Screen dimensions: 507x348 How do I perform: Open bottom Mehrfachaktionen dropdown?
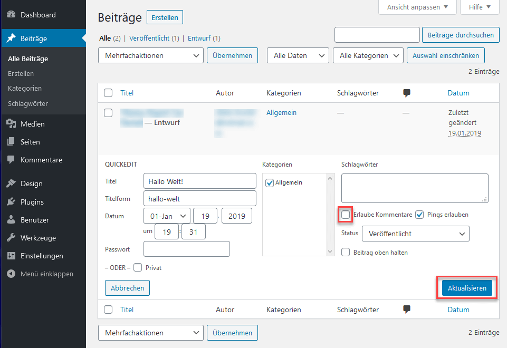click(151, 333)
